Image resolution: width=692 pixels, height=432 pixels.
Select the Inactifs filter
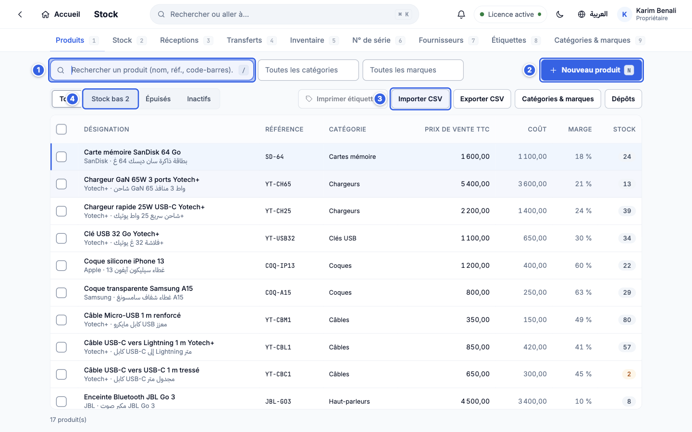[199, 99]
